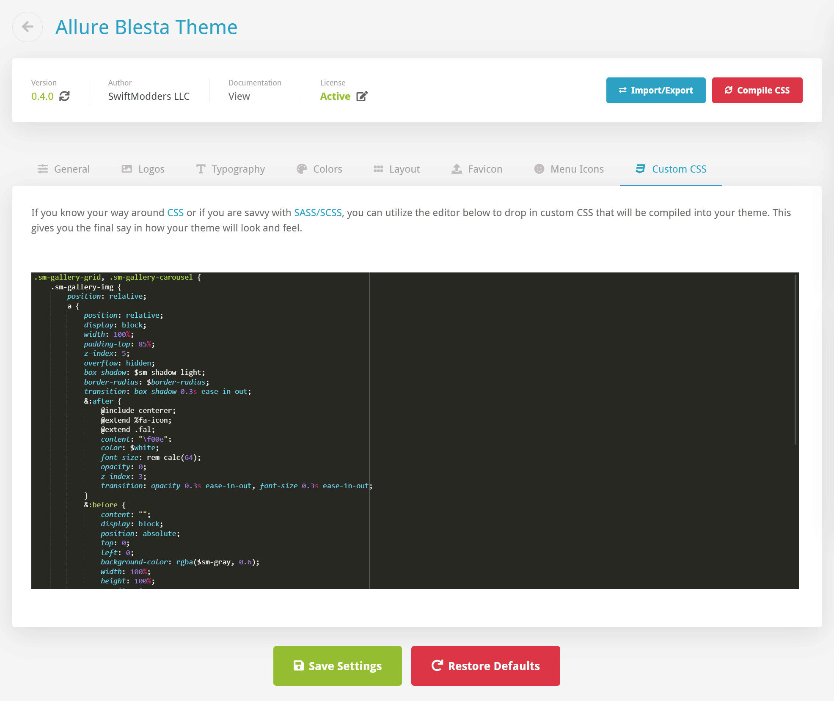
Task: Click the Restore Defaults redo icon
Action: 437,665
